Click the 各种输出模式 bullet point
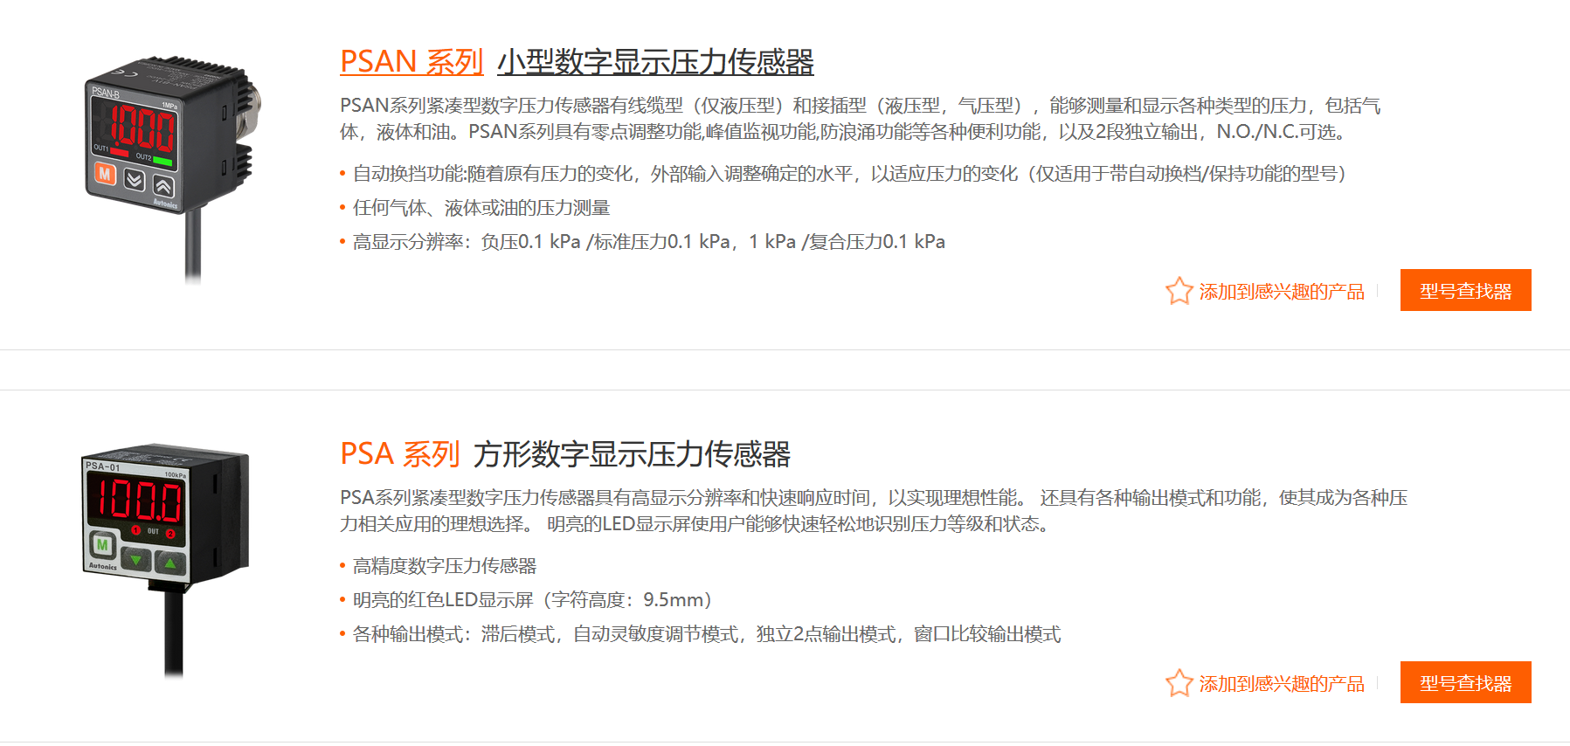Viewport: 1570px width, 746px height. click(707, 634)
